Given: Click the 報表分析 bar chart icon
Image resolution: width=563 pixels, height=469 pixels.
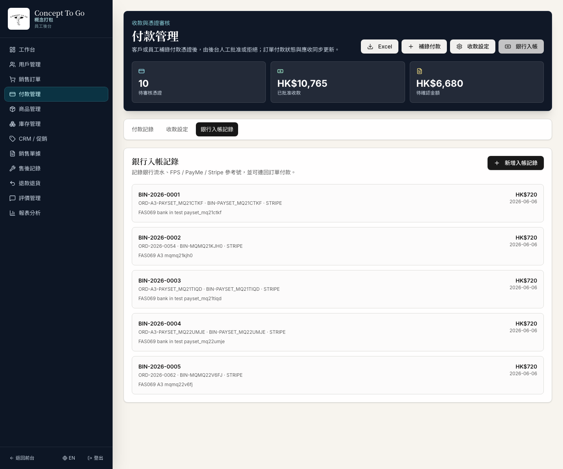Looking at the screenshot, I should pos(13,213).
